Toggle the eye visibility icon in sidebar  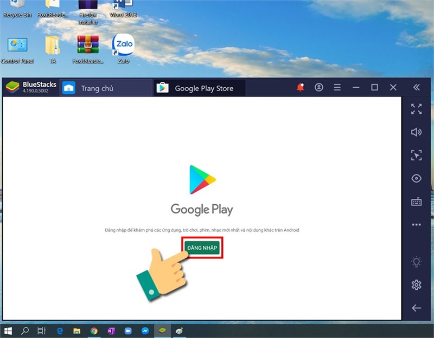(416, 178)
